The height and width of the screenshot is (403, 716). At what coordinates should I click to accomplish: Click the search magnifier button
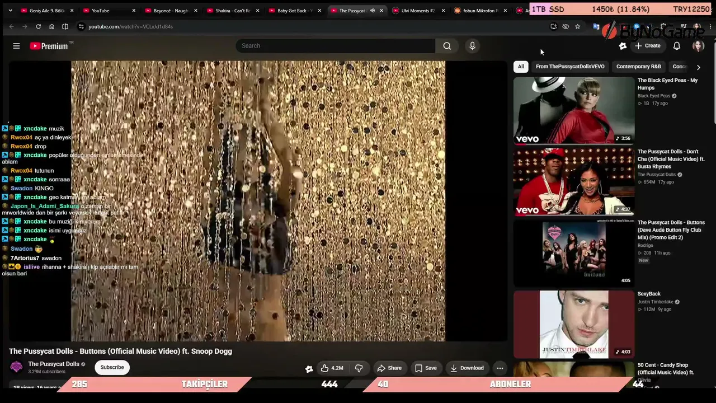(447, 46)
